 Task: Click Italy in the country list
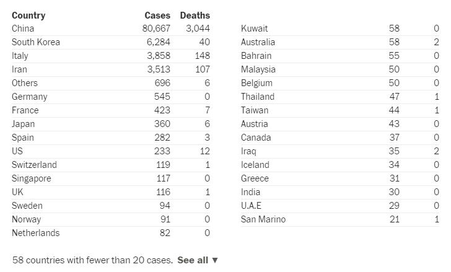(x=20, y=56)
